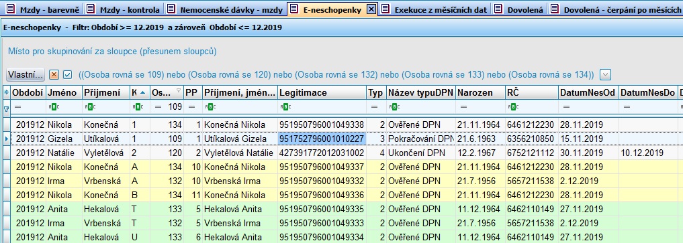The image size is (683, 243).
Task: Click the filter expression text link
Action: tap(336, 74)
